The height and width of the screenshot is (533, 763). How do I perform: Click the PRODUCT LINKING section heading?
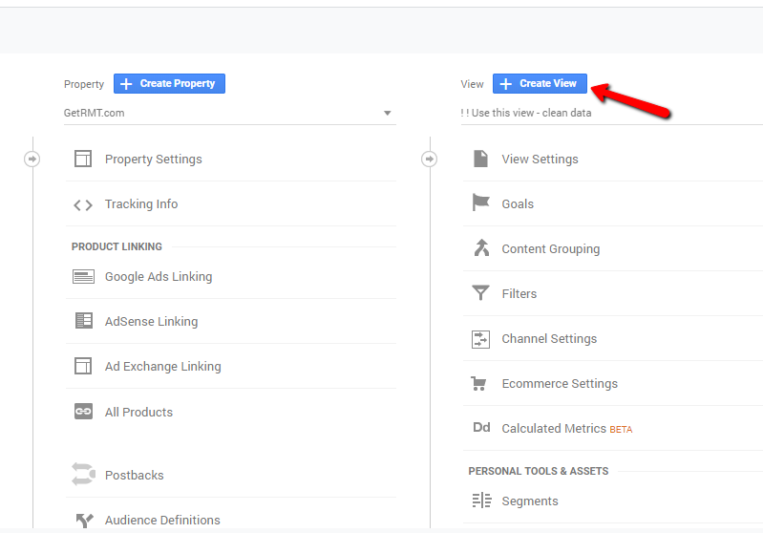117,246
